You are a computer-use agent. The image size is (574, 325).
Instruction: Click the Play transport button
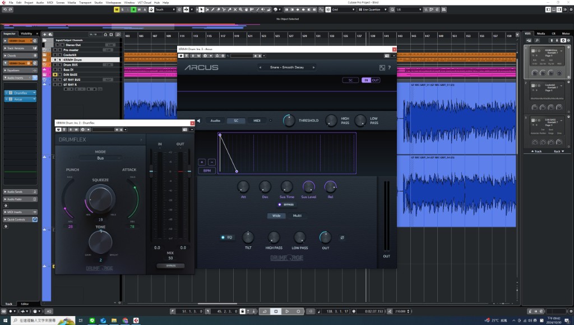[287, 312]
